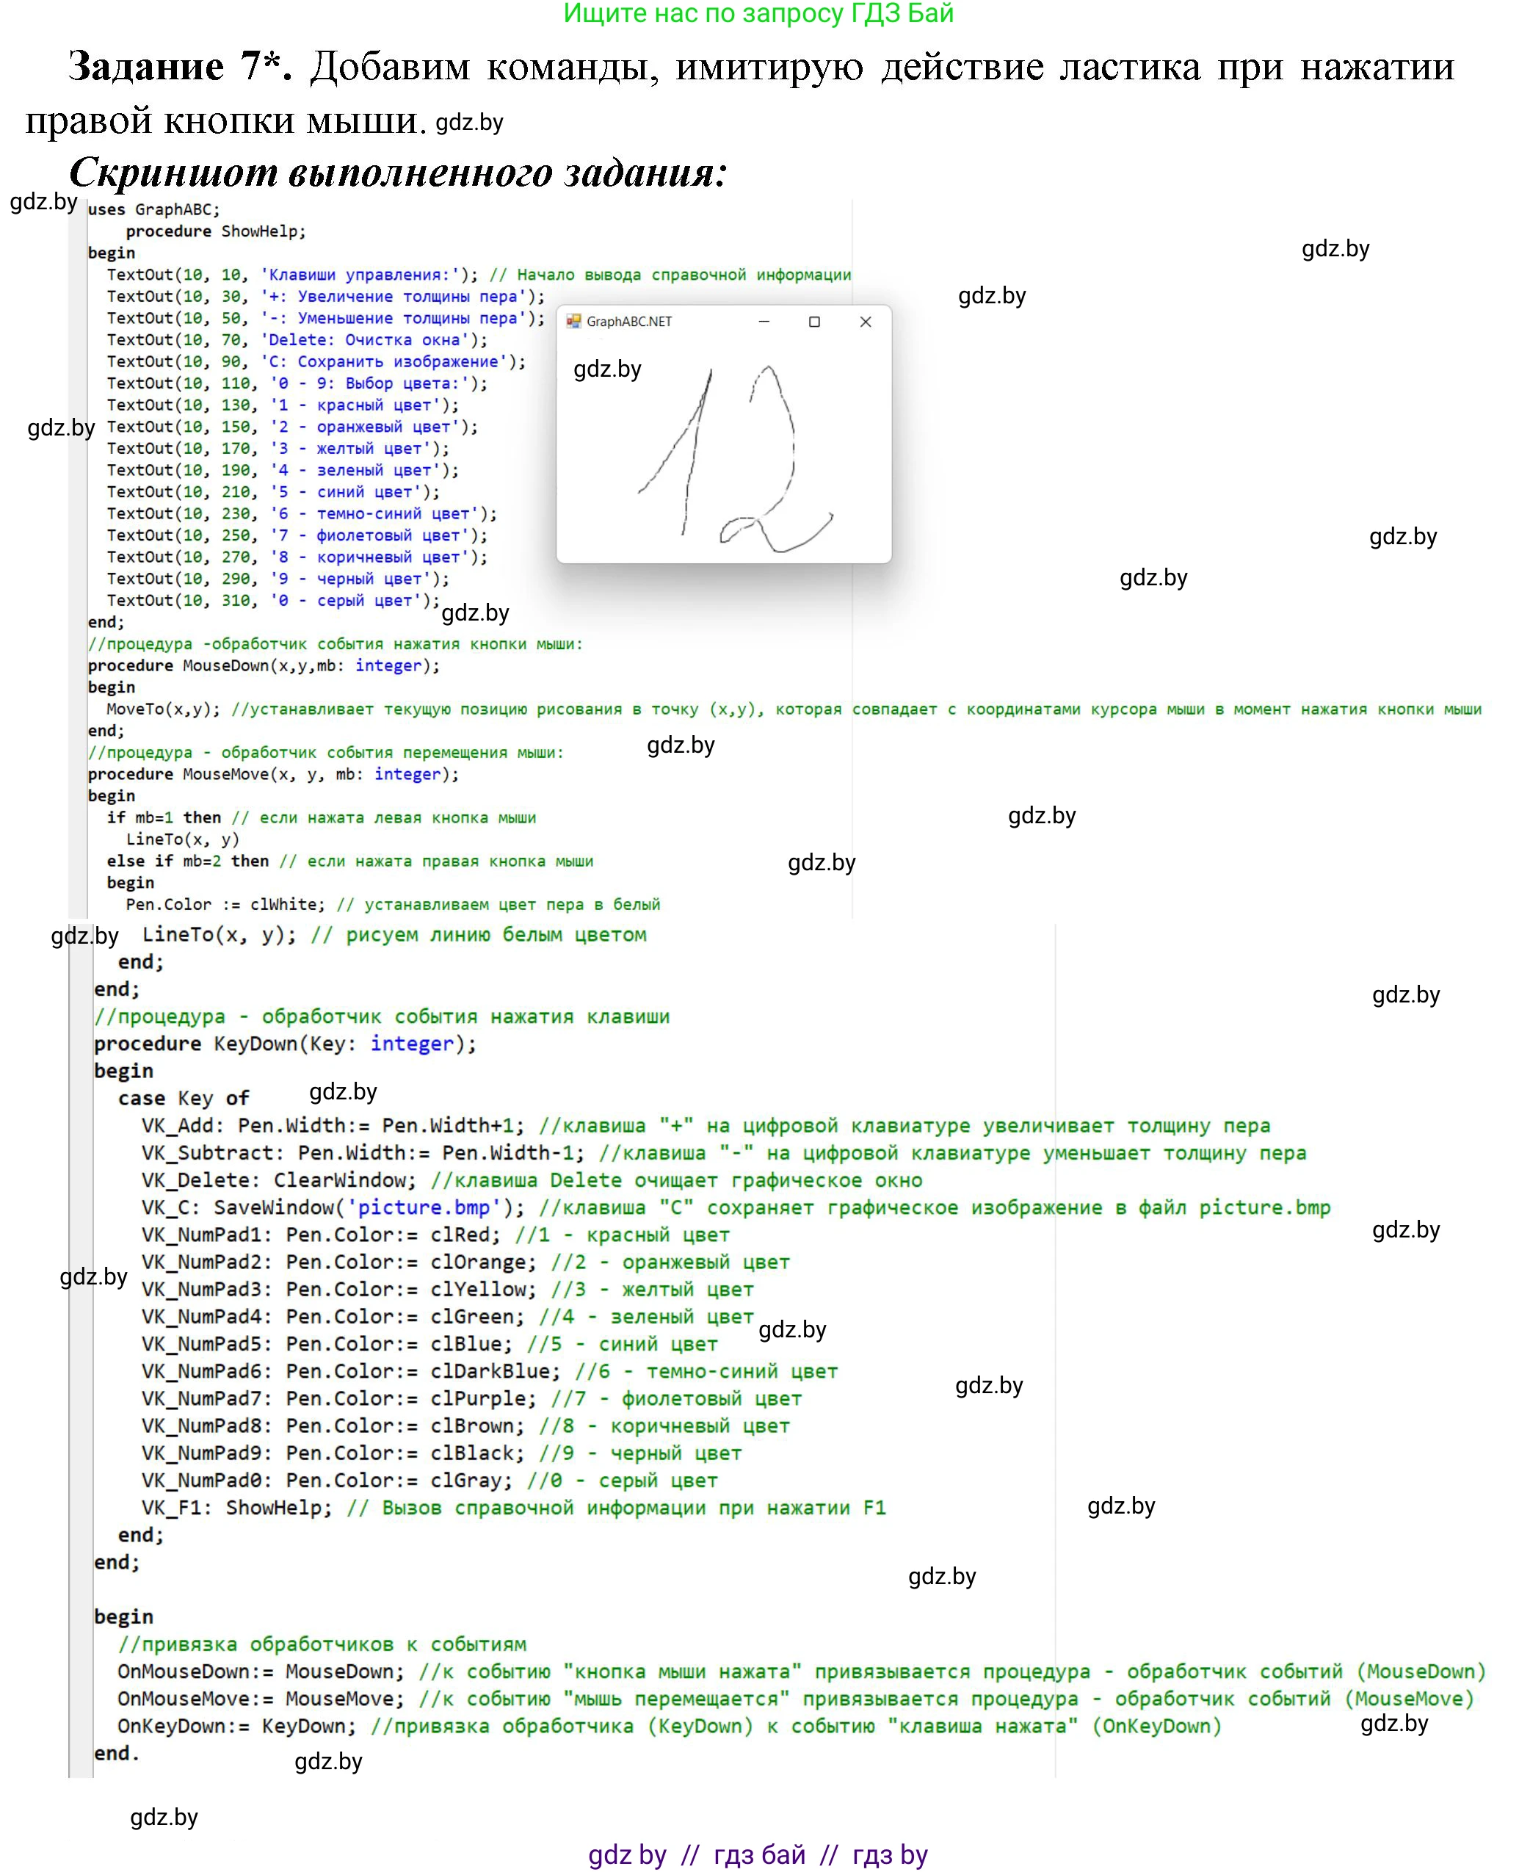Click the GraphABC.NET title bar text

tap(628, 321)
